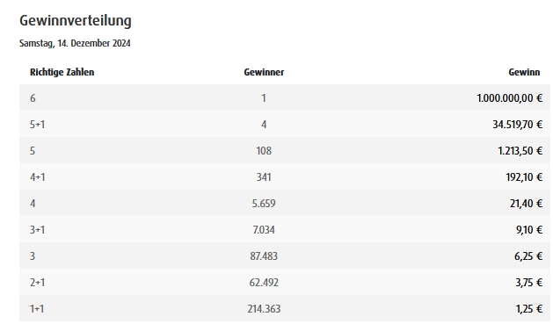Click the winner count 87.483
The width and height of the screenshot is (553, 331).
[264, 256]
